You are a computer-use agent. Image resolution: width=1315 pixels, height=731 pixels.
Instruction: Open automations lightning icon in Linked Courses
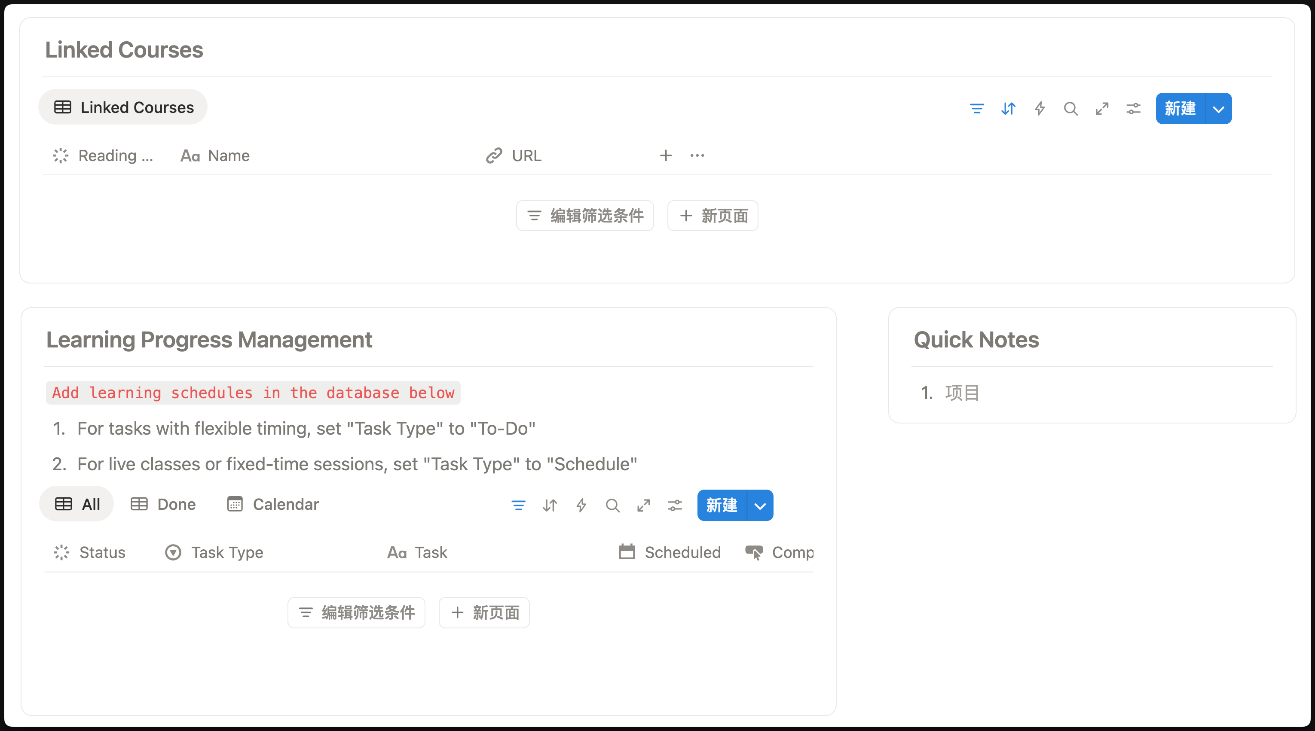(x=1040, y=109)
